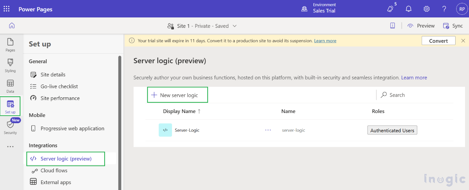Image resolution: width=469 pixels, height=190 pixels.
Task: Open Power Platform settings gear
Action: (426, 9)
